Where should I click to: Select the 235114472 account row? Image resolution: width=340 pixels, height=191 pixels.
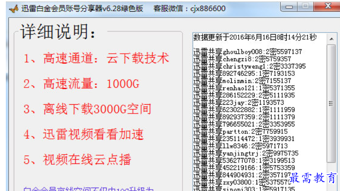coord(244,139)
